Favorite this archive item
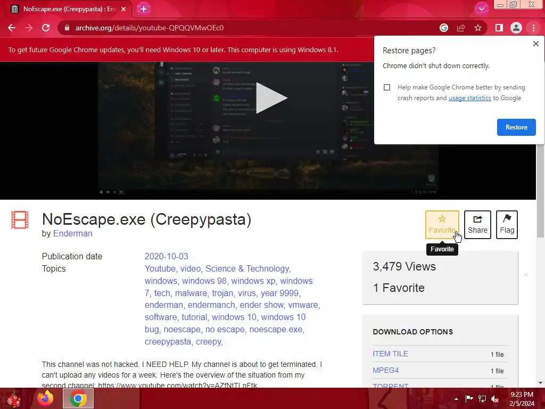Screen dimensions: 545x409 click(x=442, y=225)
